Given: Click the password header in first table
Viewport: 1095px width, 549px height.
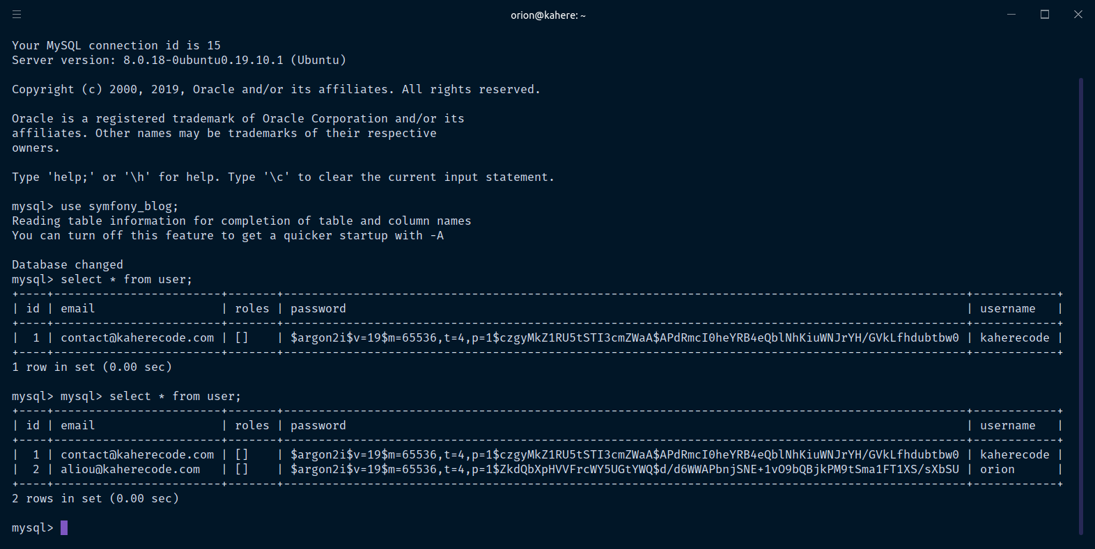Looking at the screenshot, I should pyautogui.click(x=318, y=309).
